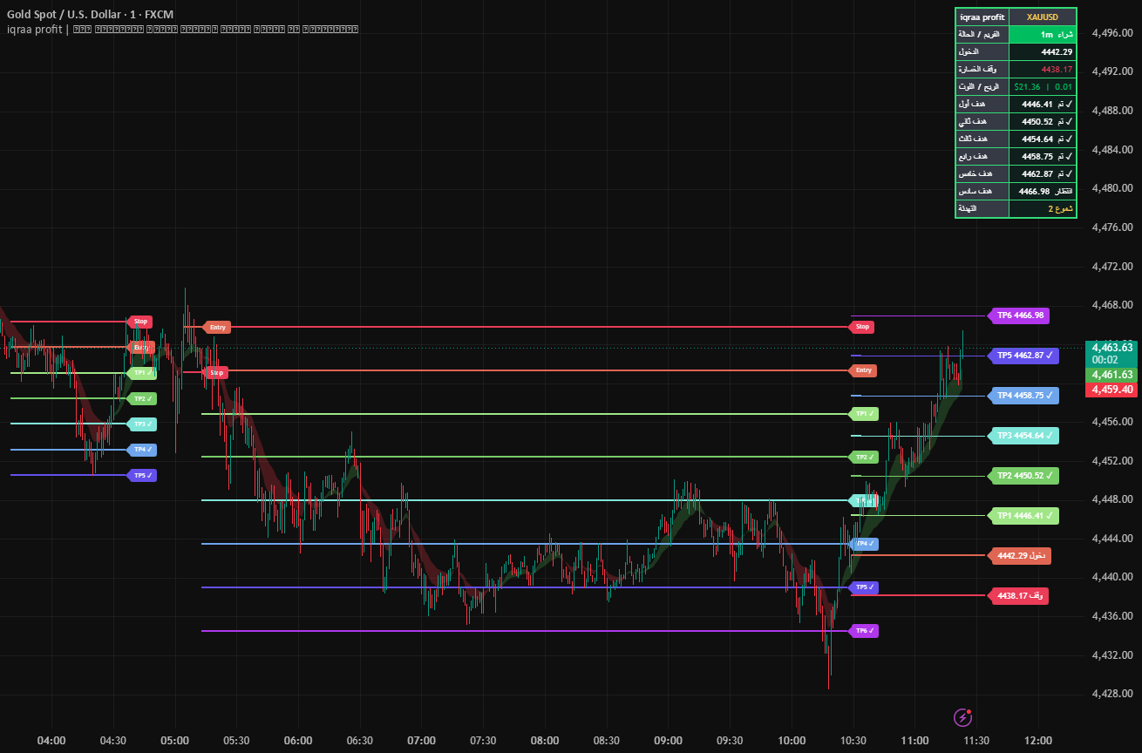Click the 07:30 time axis label
Image resolution: width=1142 pixels, height=753 pixels.
coord(483,740)
